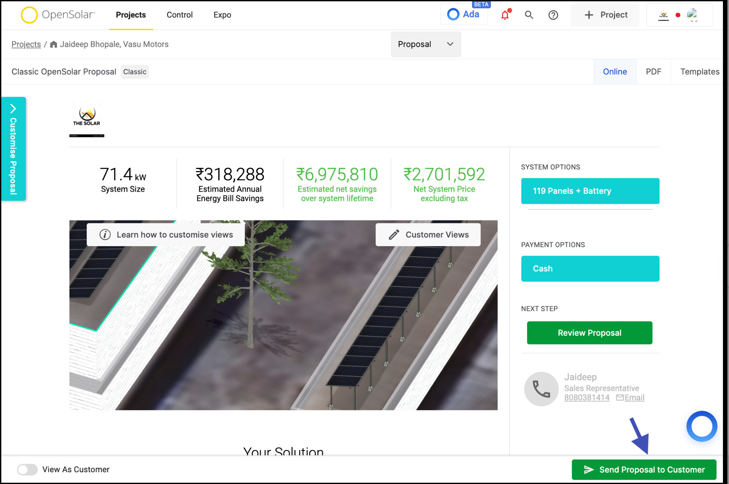Click the ₹6,975,810 net savings value
729x484 pixels.
pos(337,174)
